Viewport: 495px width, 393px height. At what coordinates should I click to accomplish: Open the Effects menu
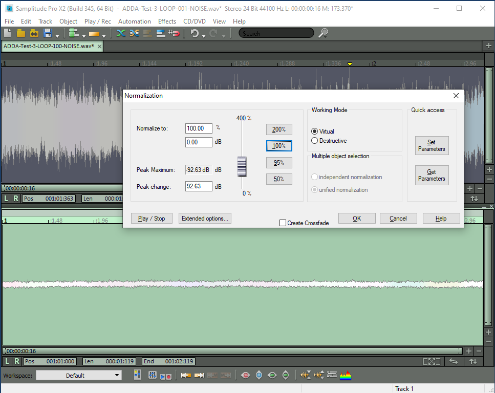[167, 21]
